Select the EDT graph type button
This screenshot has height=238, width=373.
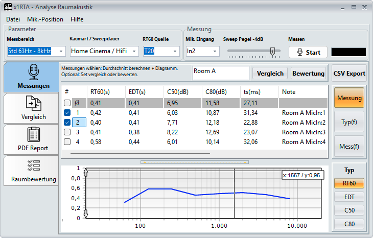tap(349, 197)
